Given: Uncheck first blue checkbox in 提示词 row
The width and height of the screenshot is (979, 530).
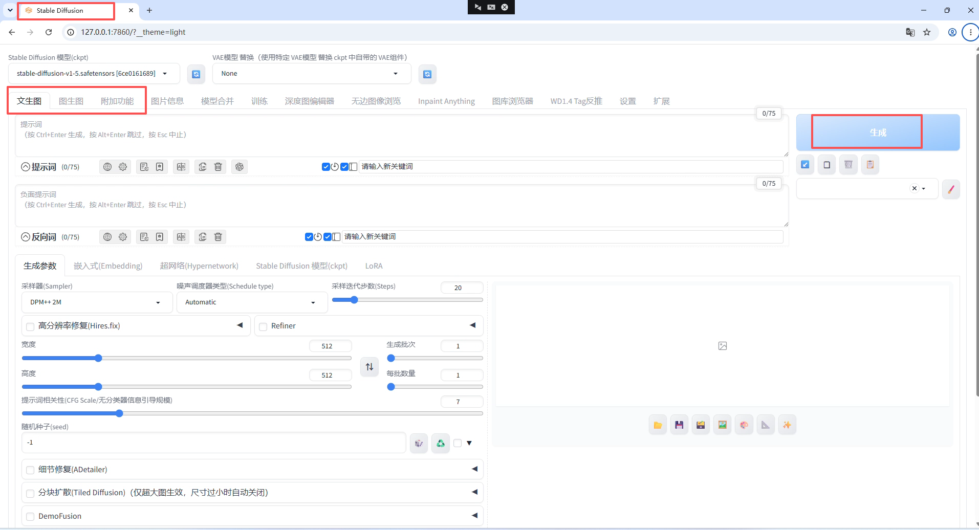Looking at the screenshot, I should click(325, 167).
